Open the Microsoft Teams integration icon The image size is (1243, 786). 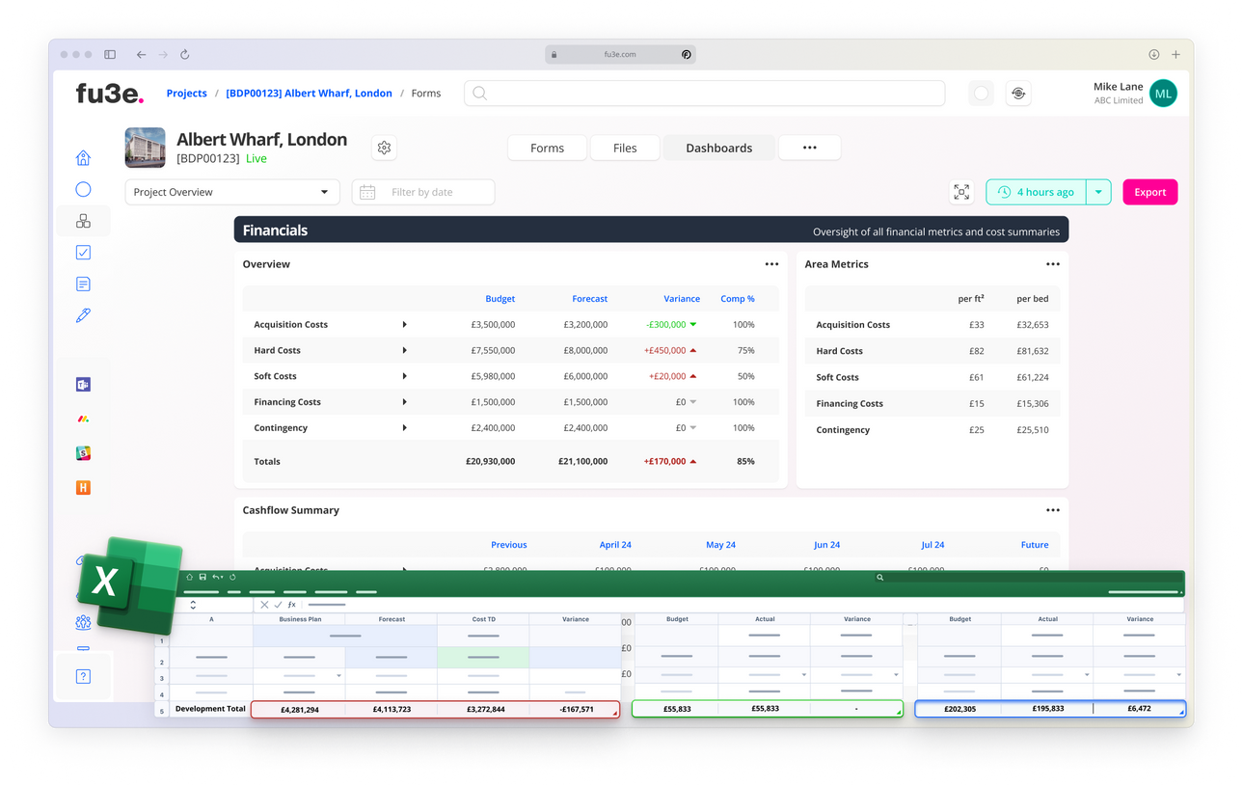pyautogui.click(x=83, y=383)
